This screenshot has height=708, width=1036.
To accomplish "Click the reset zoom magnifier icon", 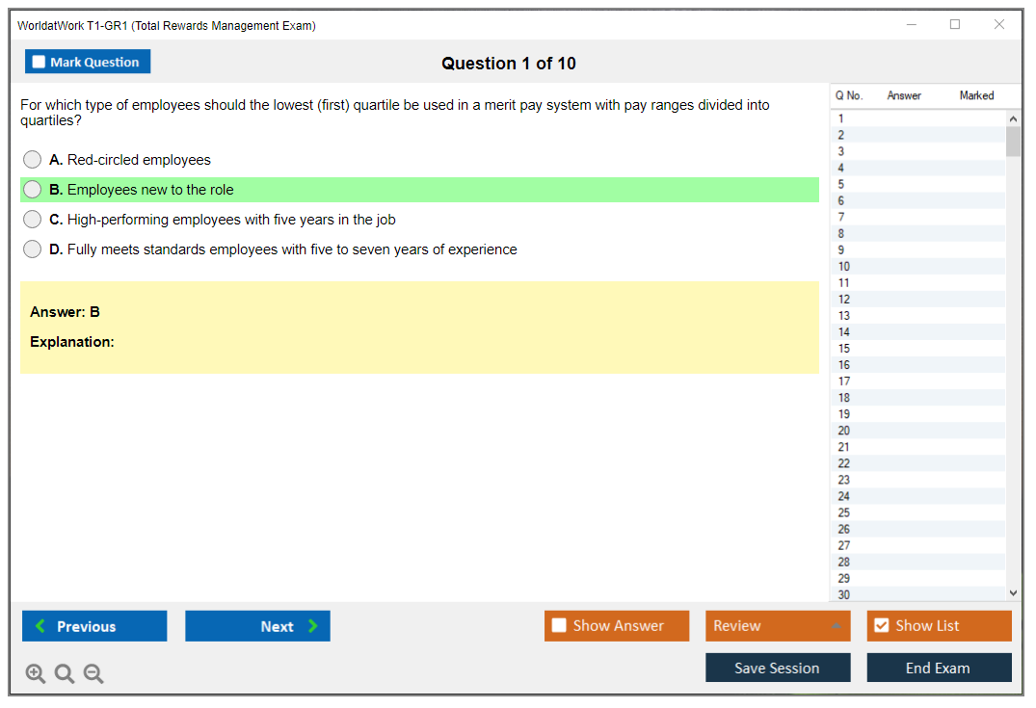I will pyautogui.click(x=65, y=673).
